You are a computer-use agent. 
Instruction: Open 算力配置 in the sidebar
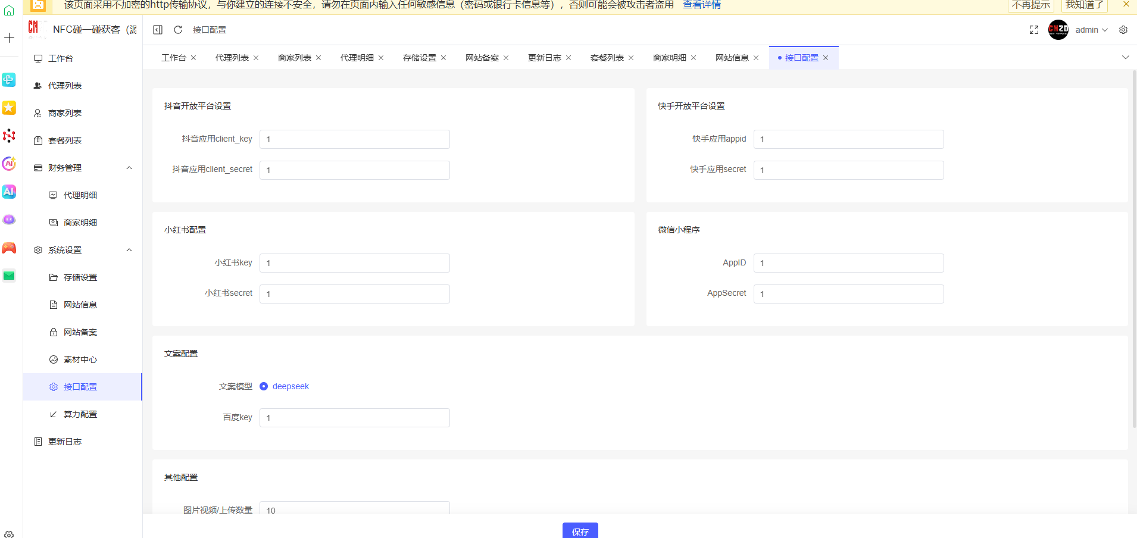pos(80,414)
